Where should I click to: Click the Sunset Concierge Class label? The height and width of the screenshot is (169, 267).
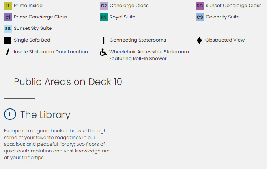233,6
